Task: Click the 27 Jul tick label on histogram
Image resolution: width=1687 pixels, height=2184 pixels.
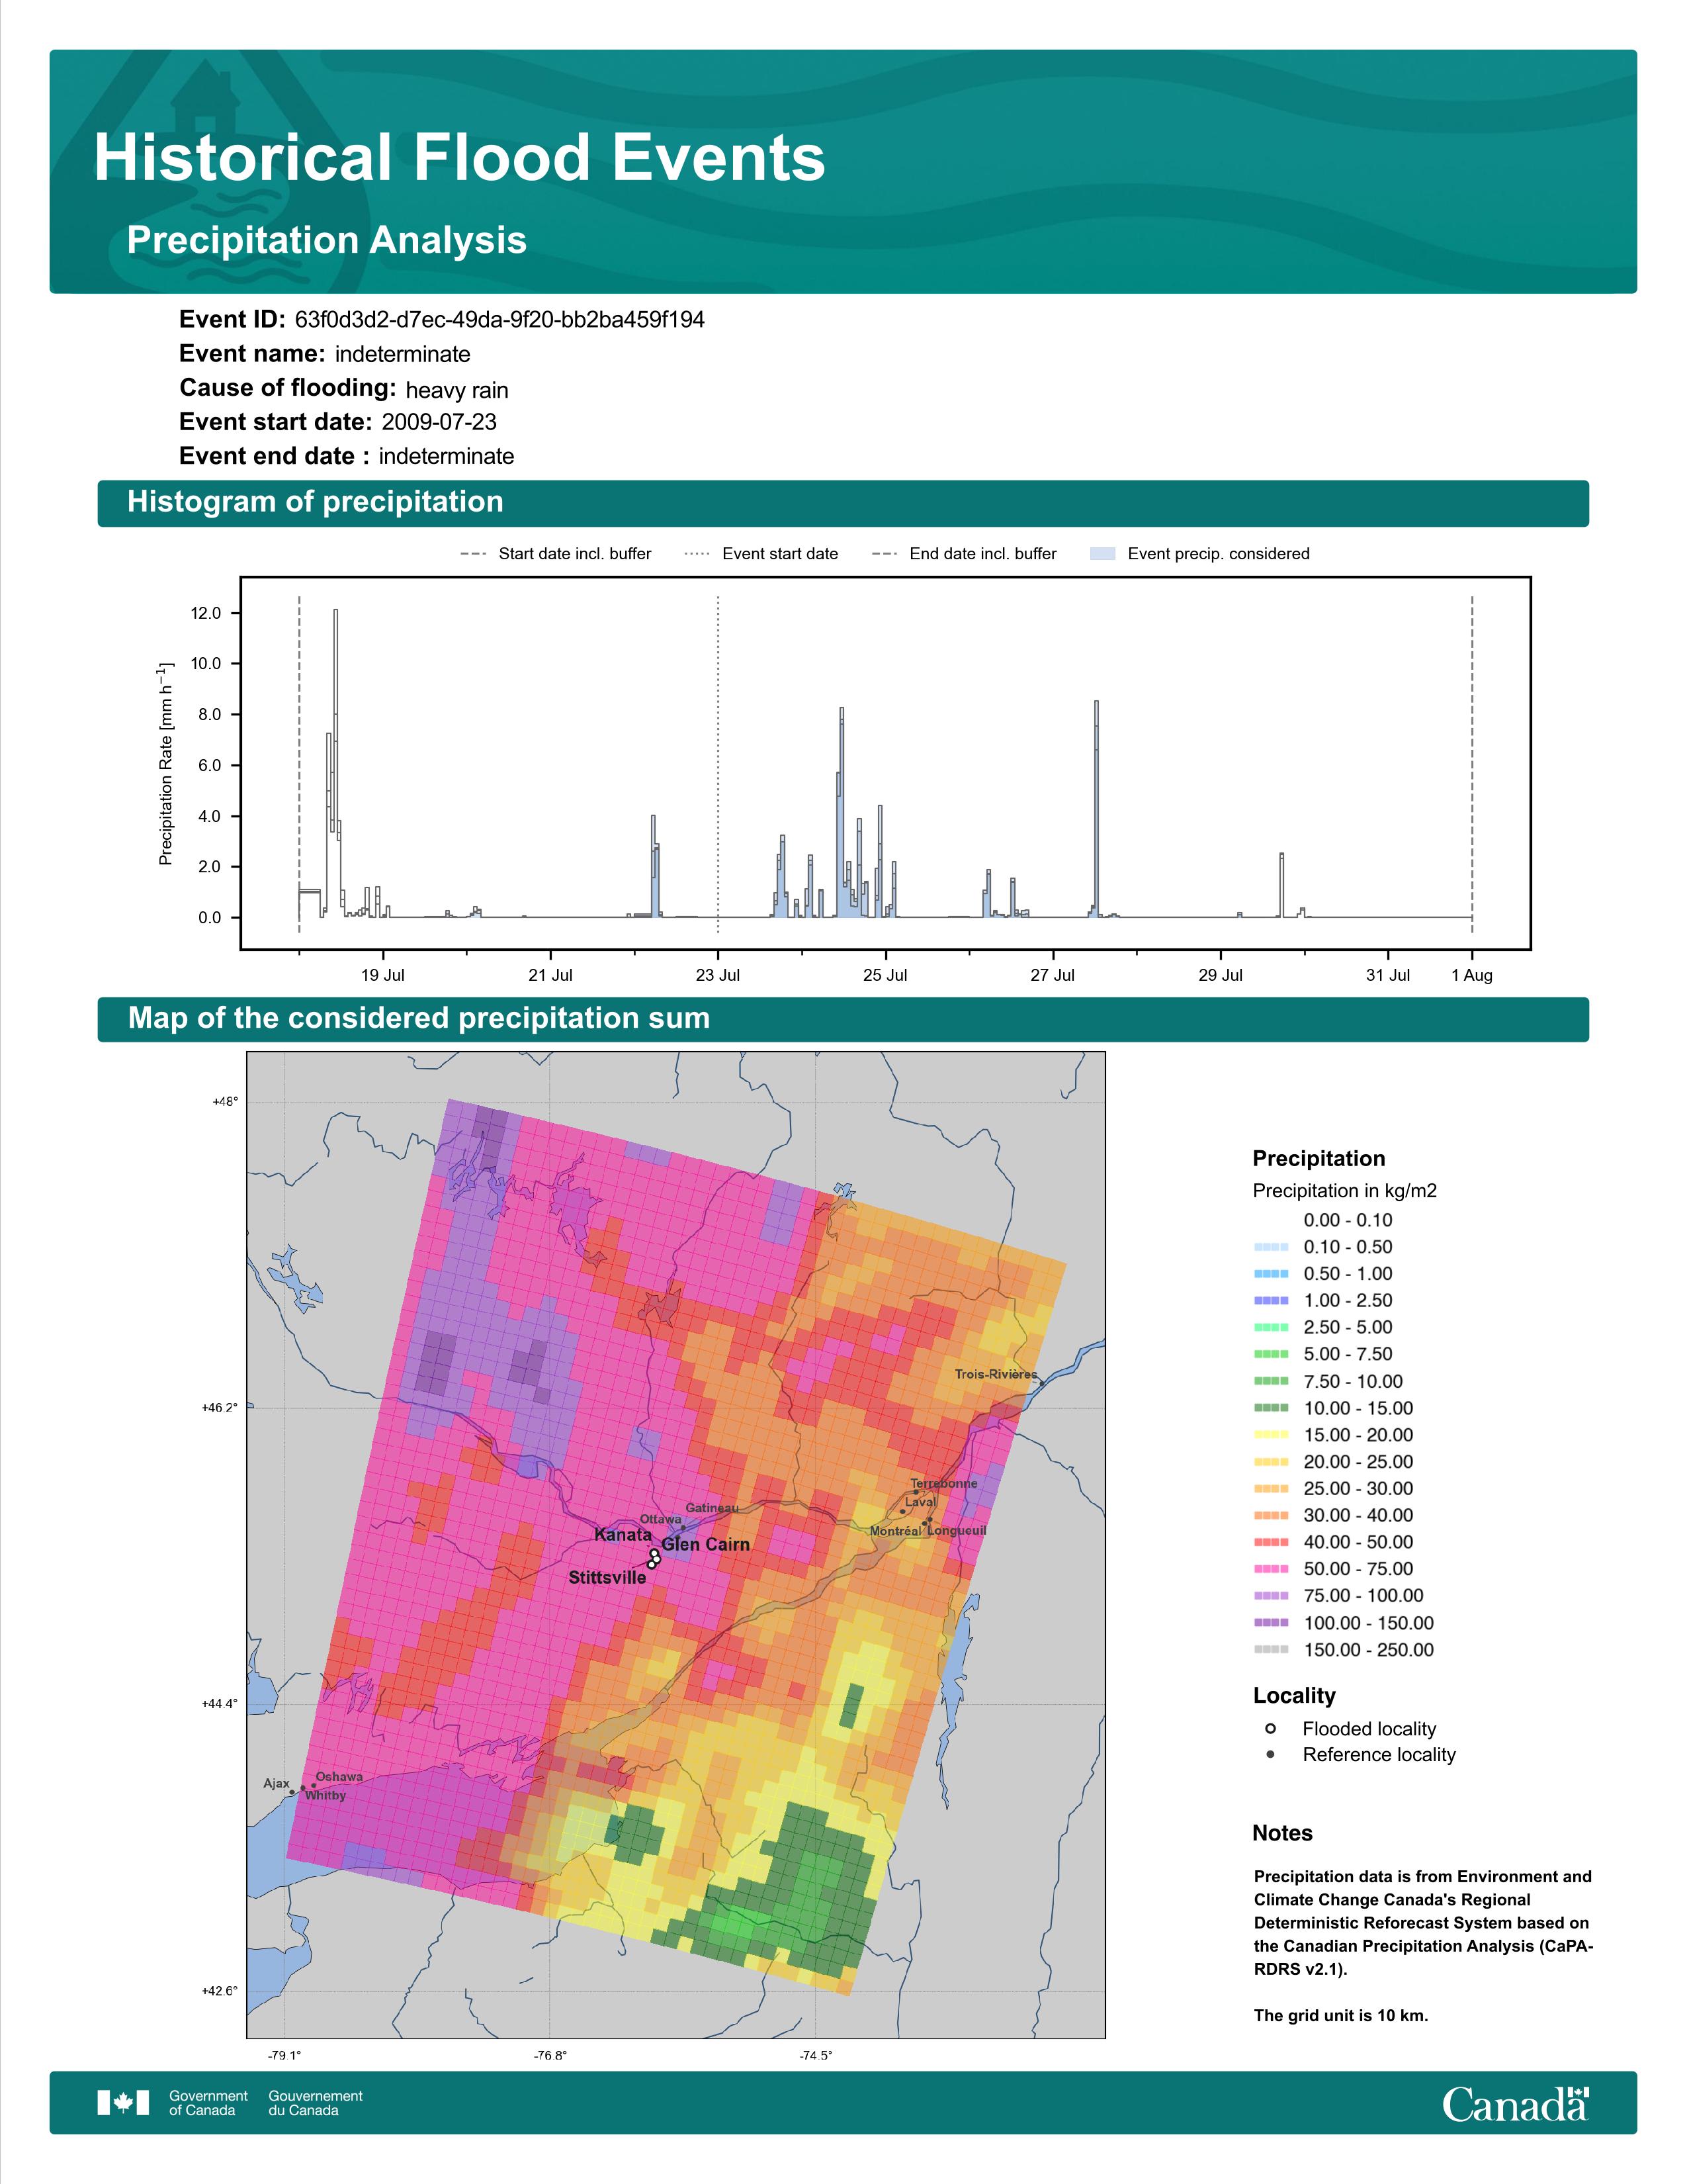Action: pyautogui.click(x=1053, y=975)
